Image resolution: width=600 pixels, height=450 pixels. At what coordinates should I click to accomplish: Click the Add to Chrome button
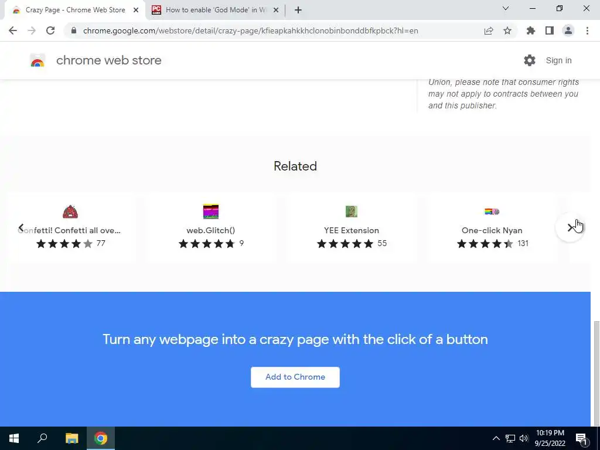pos(295,377)
